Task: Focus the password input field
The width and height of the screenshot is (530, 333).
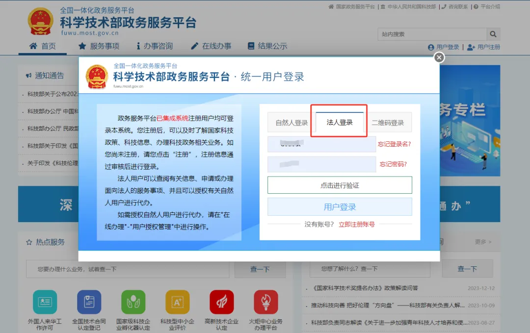Action: (x=321, y=164)
